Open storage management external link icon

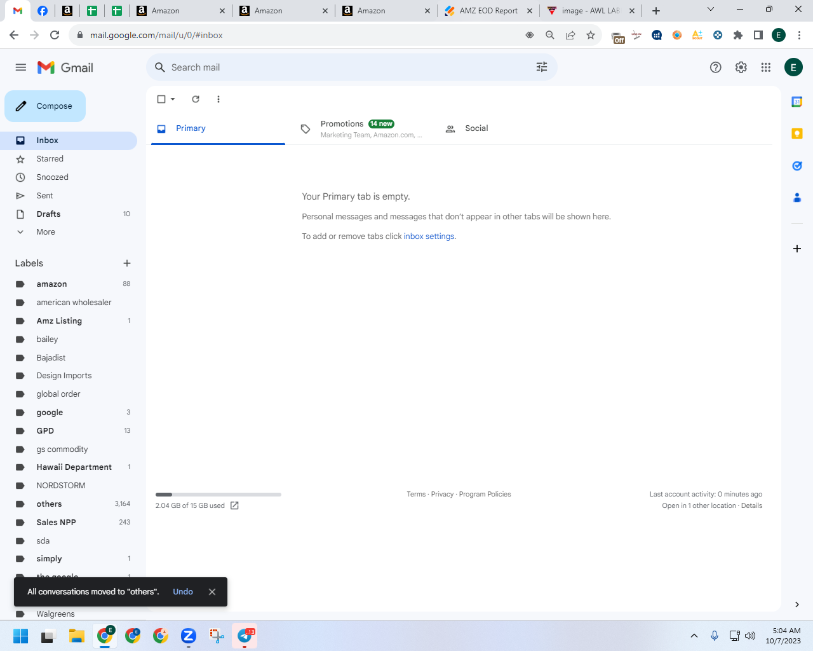click(234, 505)
